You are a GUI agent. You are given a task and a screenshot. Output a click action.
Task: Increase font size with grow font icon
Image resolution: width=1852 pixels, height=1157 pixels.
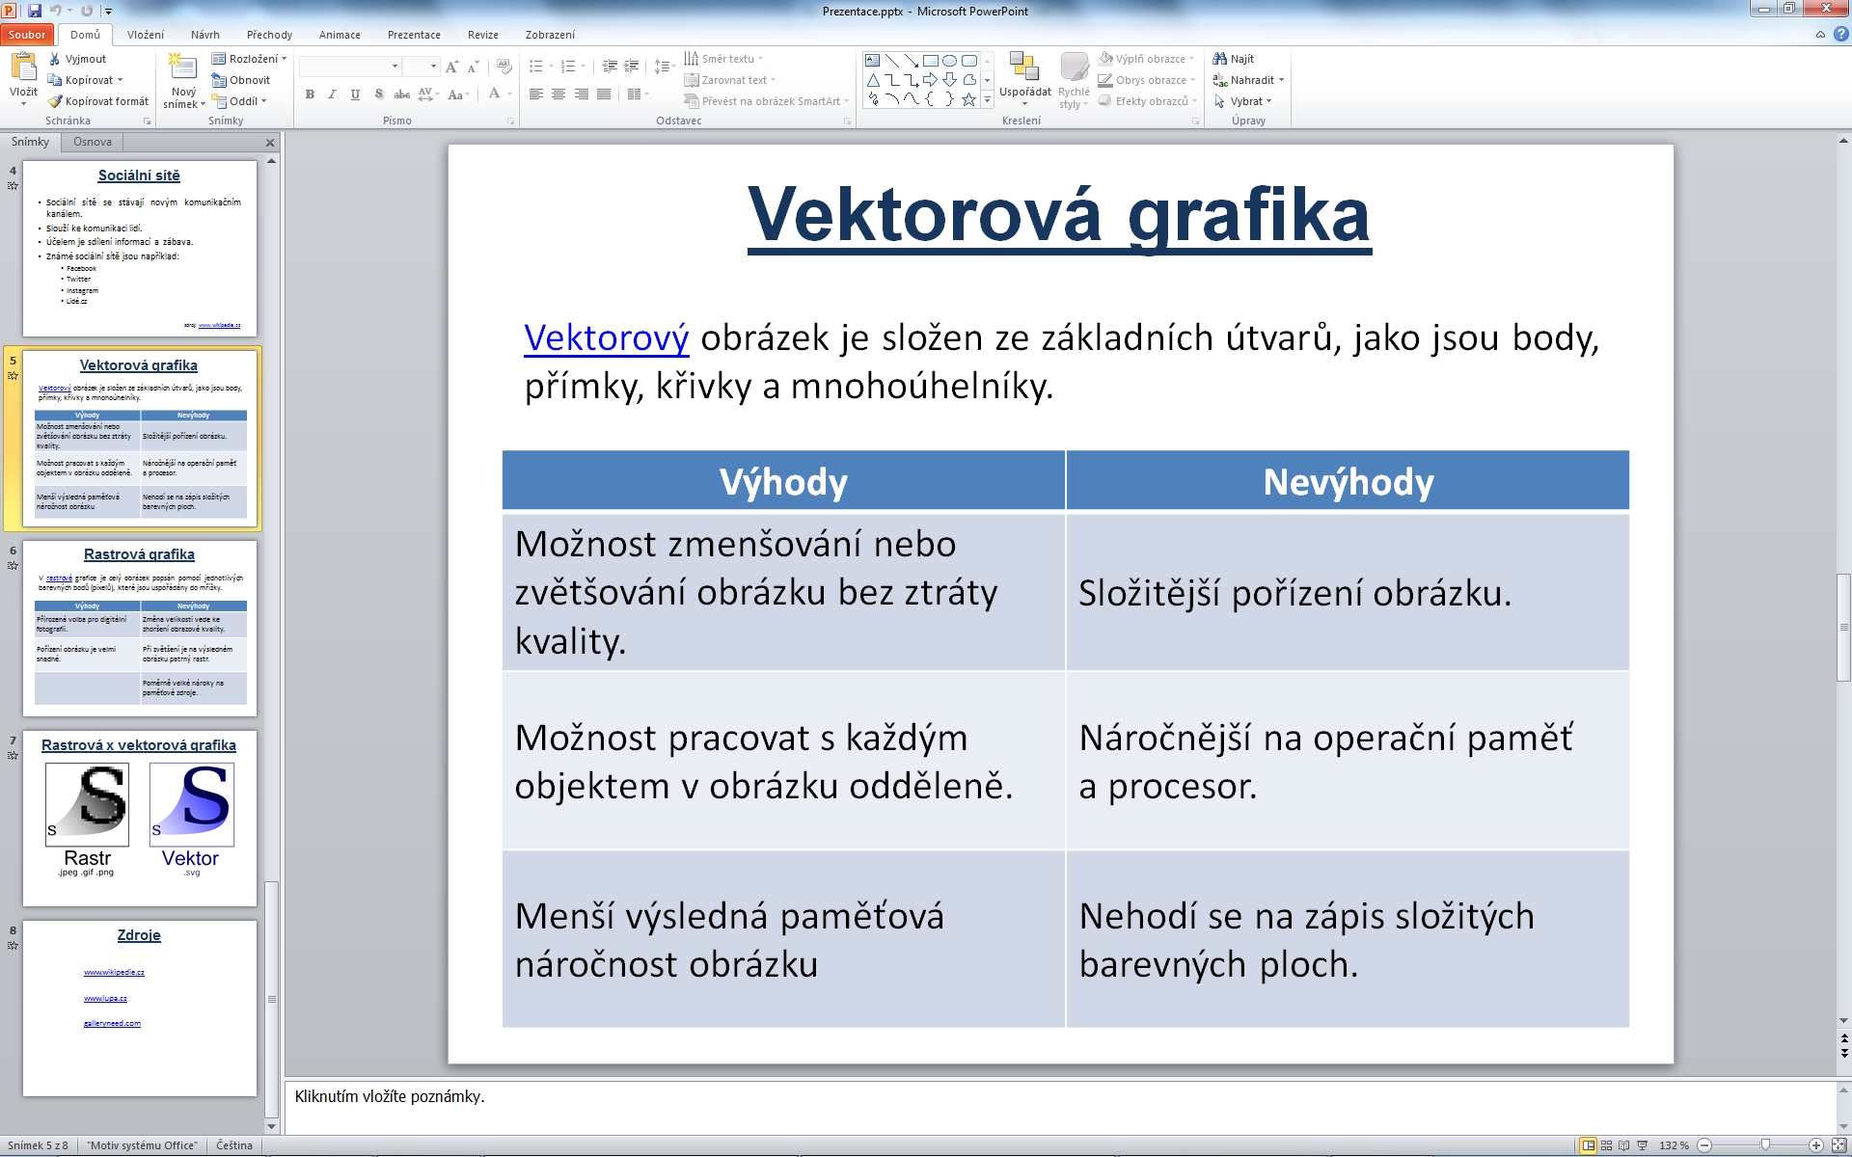[x=451, y=67]
